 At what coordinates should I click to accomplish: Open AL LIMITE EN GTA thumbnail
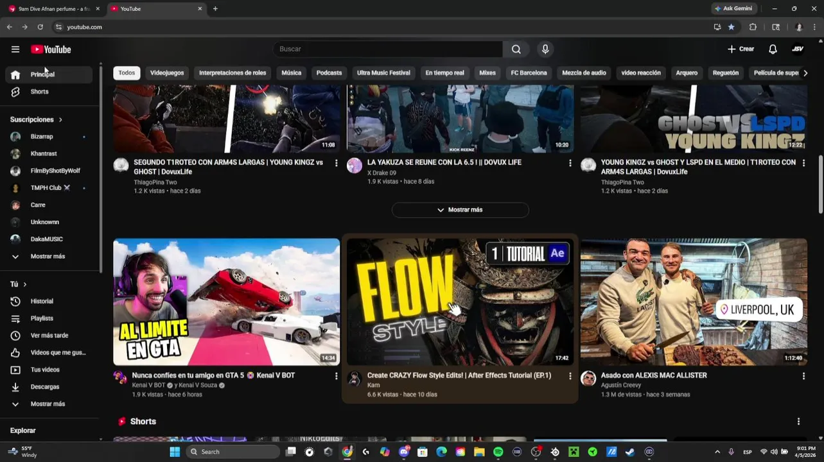227,302
